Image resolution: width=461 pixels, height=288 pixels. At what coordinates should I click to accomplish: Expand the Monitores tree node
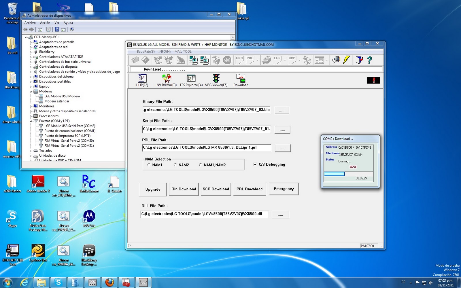(x=31, y=106)
